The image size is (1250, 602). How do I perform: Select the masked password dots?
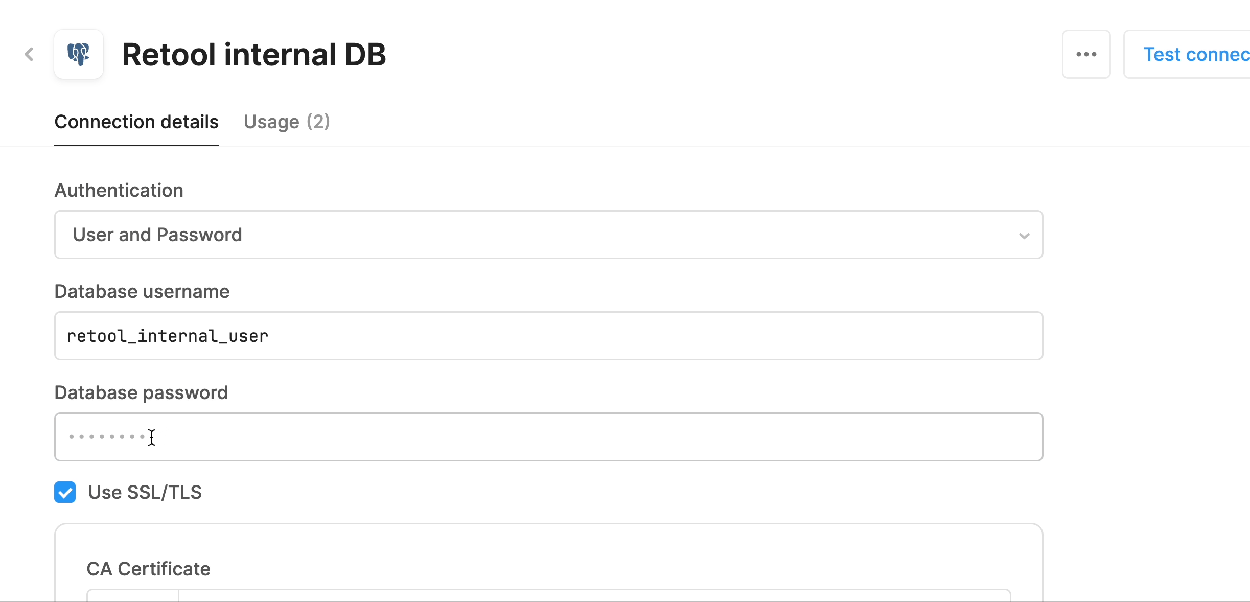106,437
